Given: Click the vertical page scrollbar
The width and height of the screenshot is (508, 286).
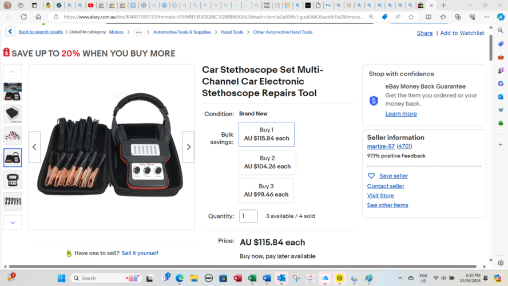Looking at the screenshot, I should tap(491, 47).
